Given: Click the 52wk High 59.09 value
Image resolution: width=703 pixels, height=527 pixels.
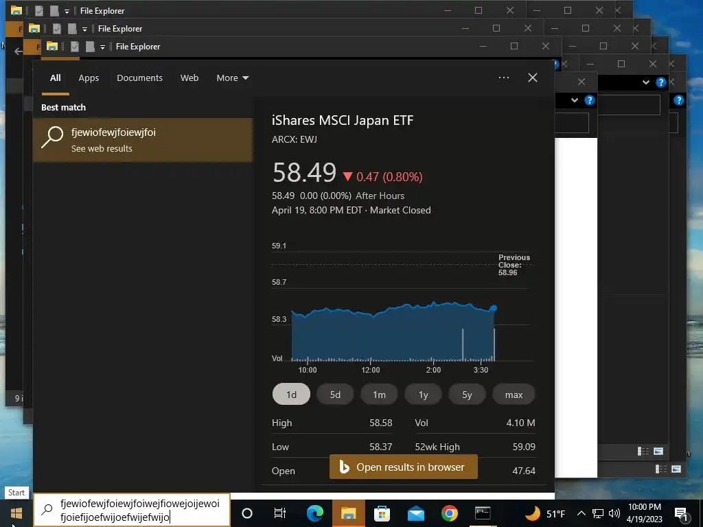Looking at the screenshot, I should 524,447.
